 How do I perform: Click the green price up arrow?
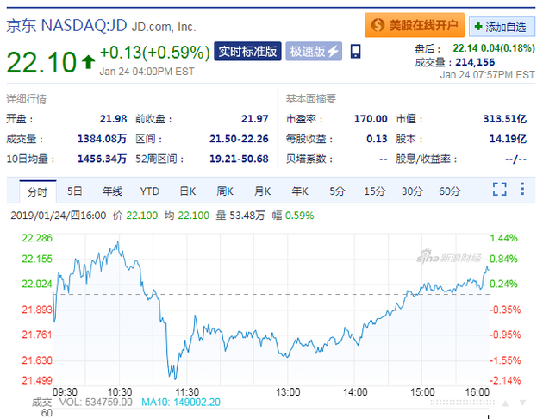click(88, 62)
